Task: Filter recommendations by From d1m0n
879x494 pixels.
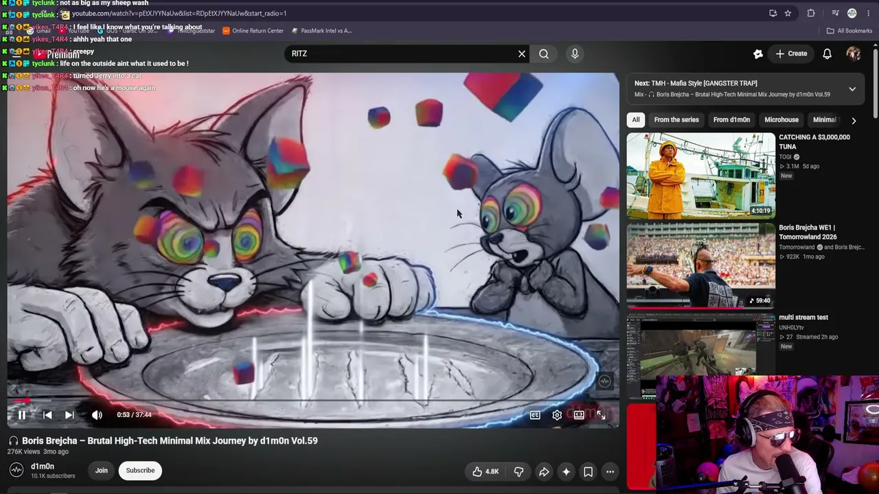Action: coord(731,119)
